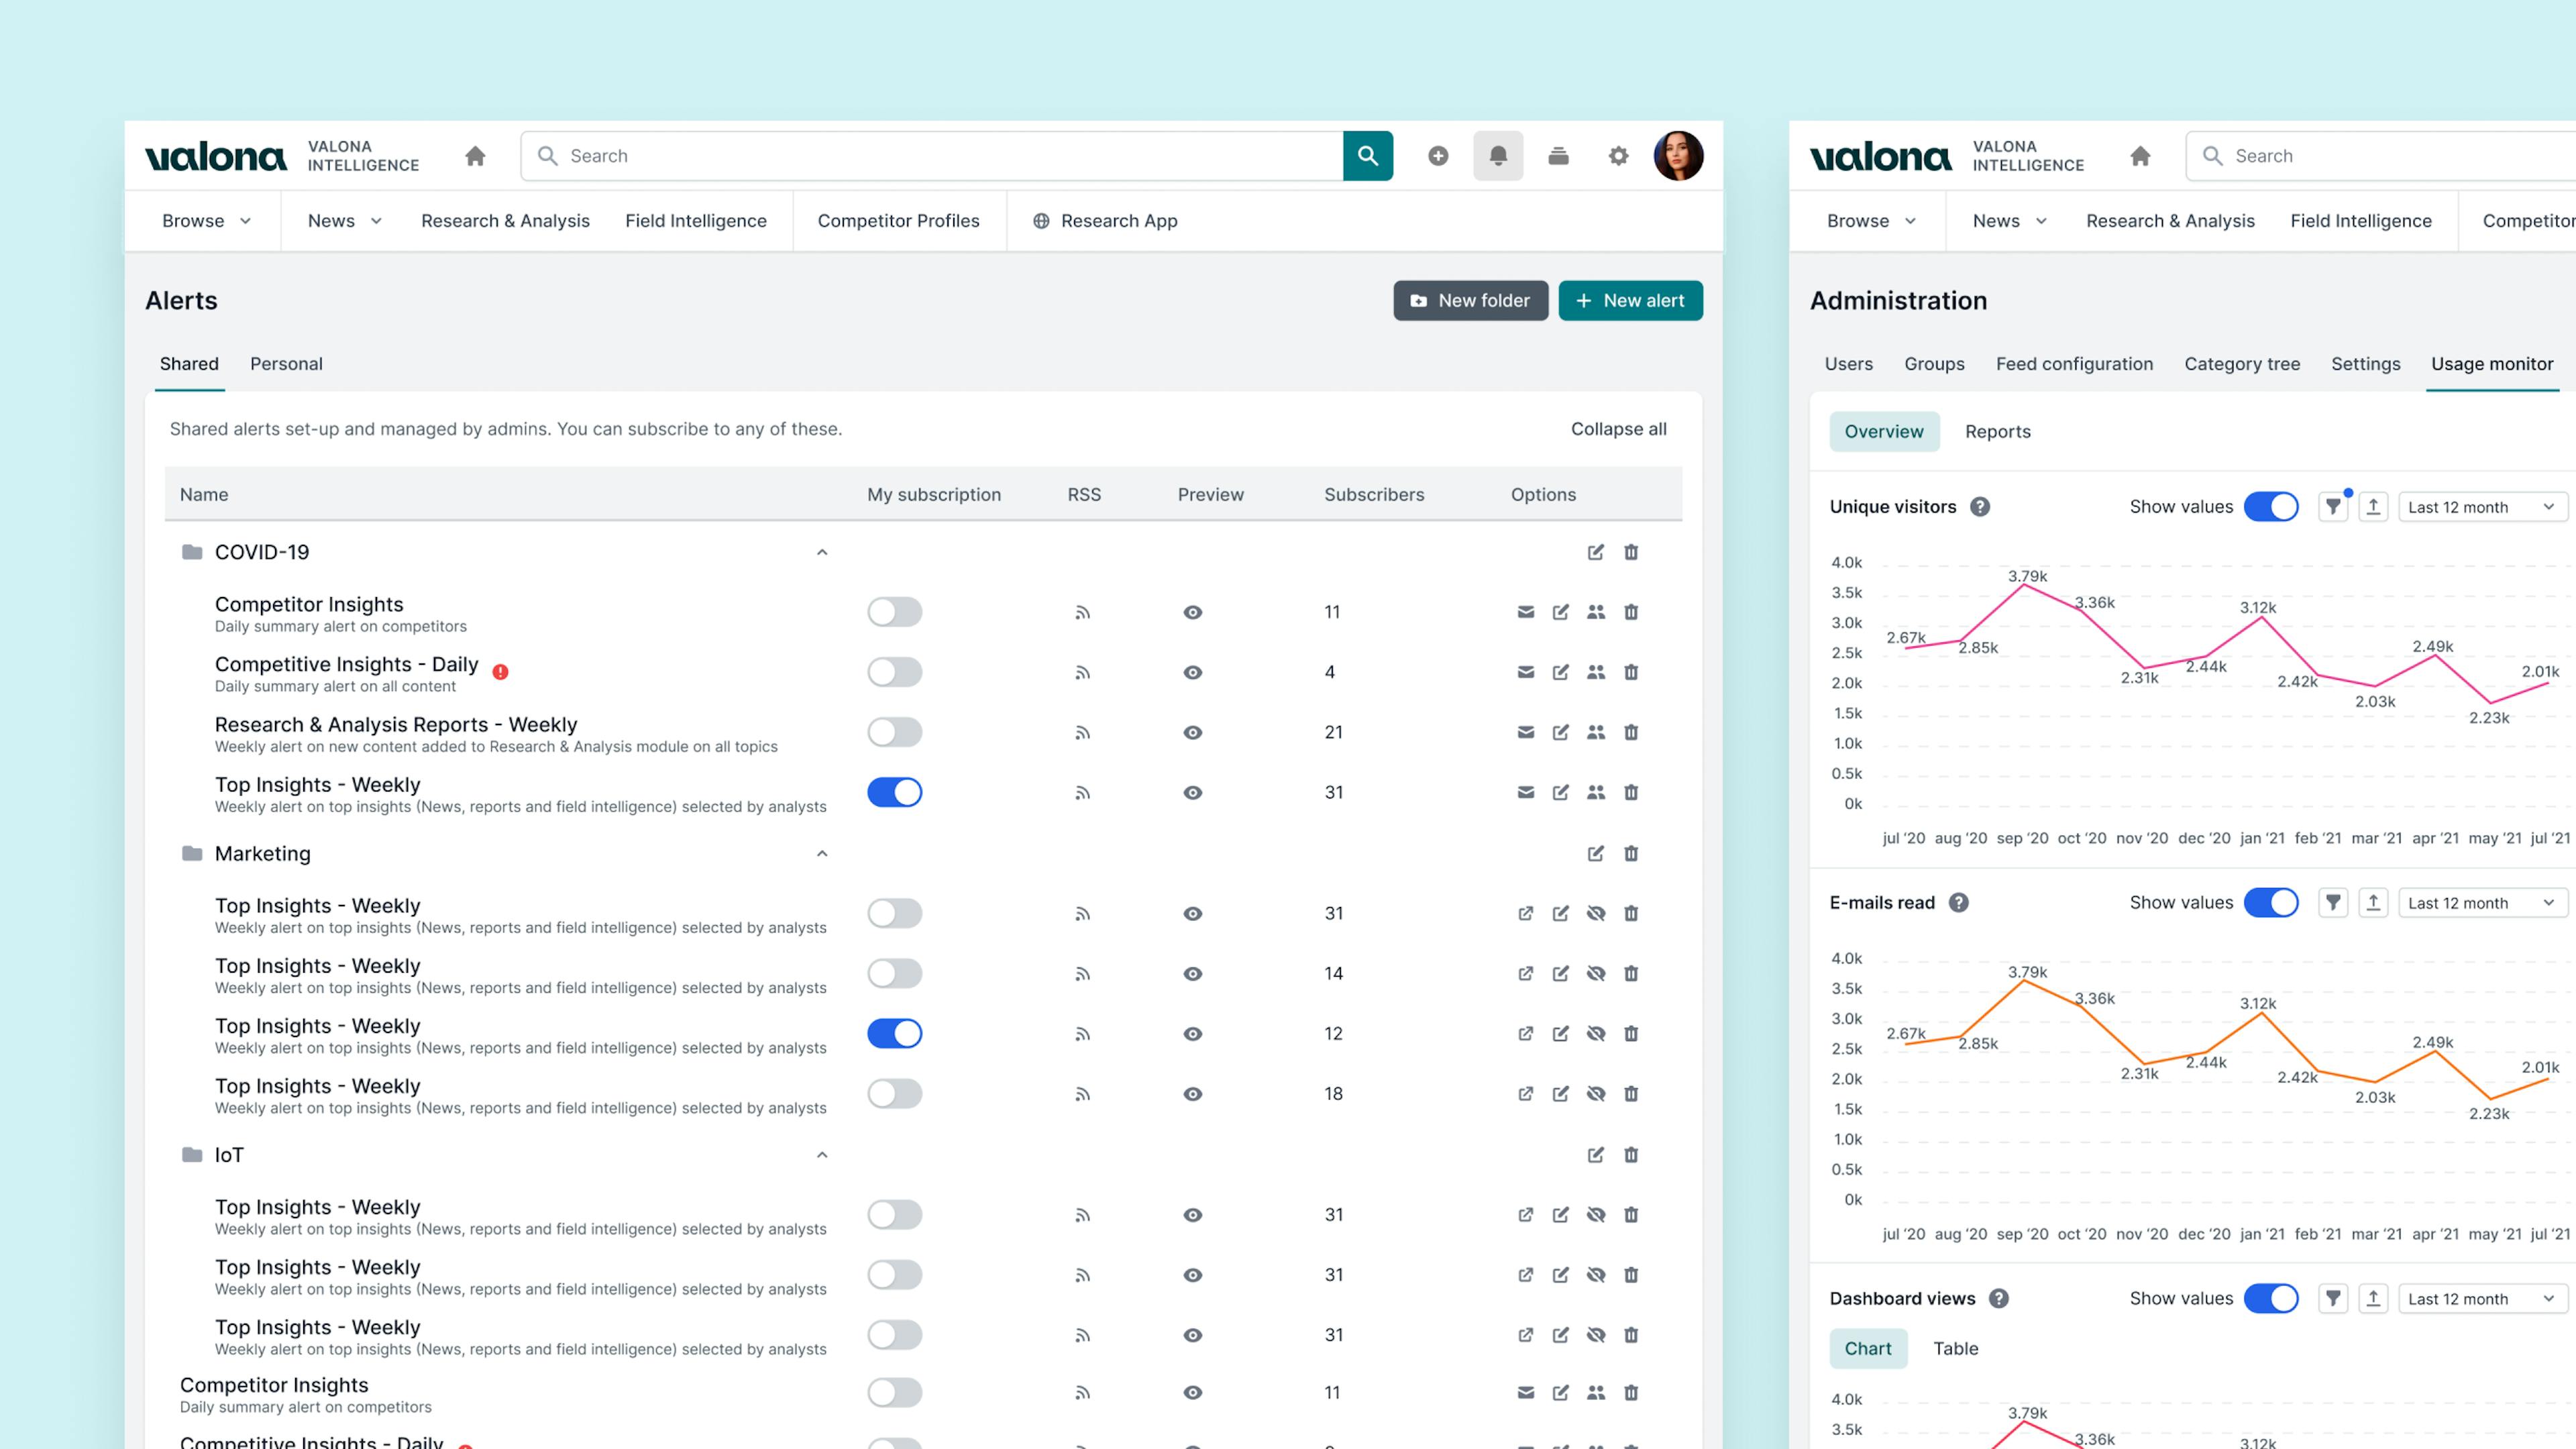The image size is (2576, 1449).
Task: Click the home icon in the Alerts window
Action: tap(475, 156)
